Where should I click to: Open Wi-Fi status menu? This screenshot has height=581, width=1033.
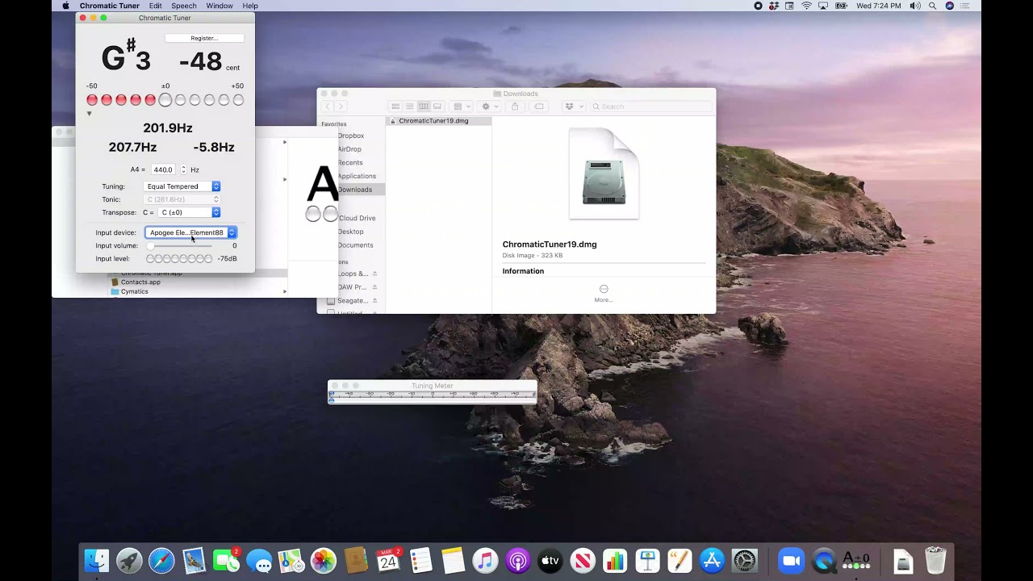(806, 6)
